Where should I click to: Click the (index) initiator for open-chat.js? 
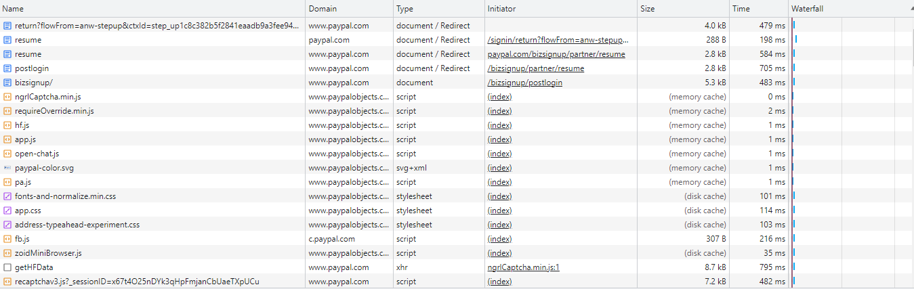[x=499, y=154]
